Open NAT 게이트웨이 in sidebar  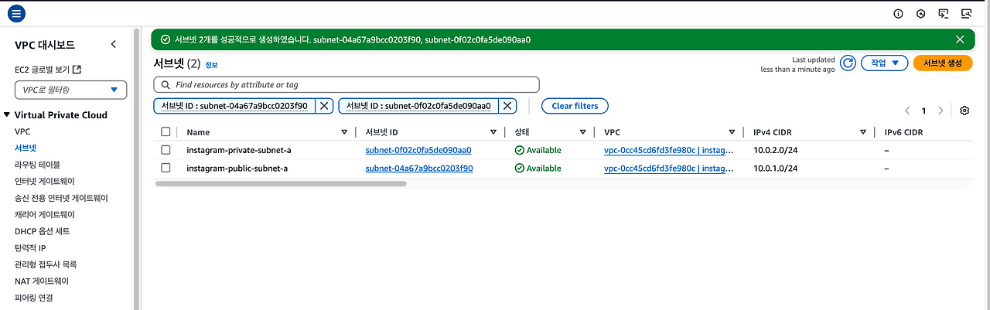[42, 281]
